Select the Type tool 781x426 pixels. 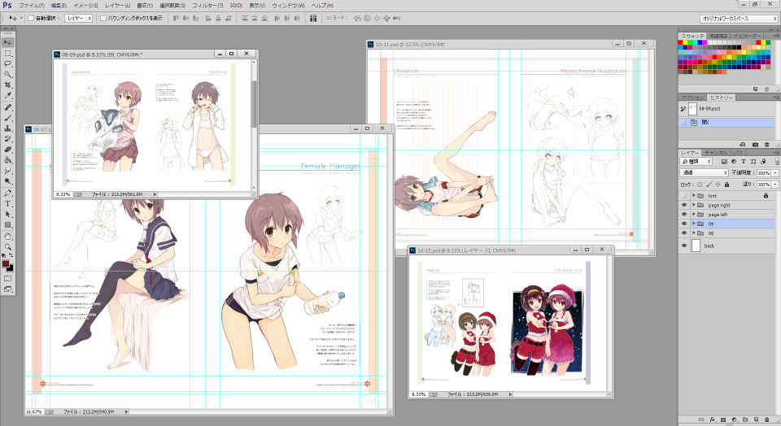click(8, 203)
